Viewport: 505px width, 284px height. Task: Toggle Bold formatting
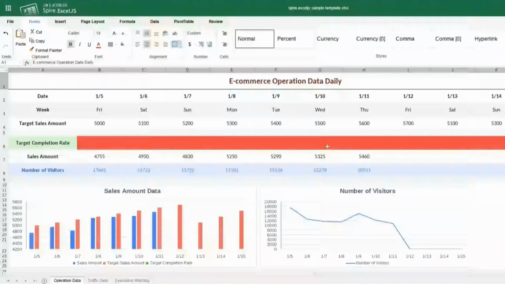70,44
